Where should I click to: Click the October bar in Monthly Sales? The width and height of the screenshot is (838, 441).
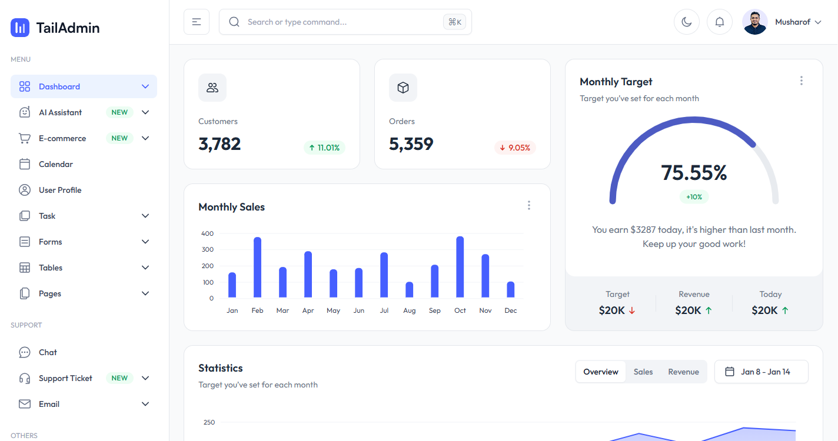click(460, 268)
